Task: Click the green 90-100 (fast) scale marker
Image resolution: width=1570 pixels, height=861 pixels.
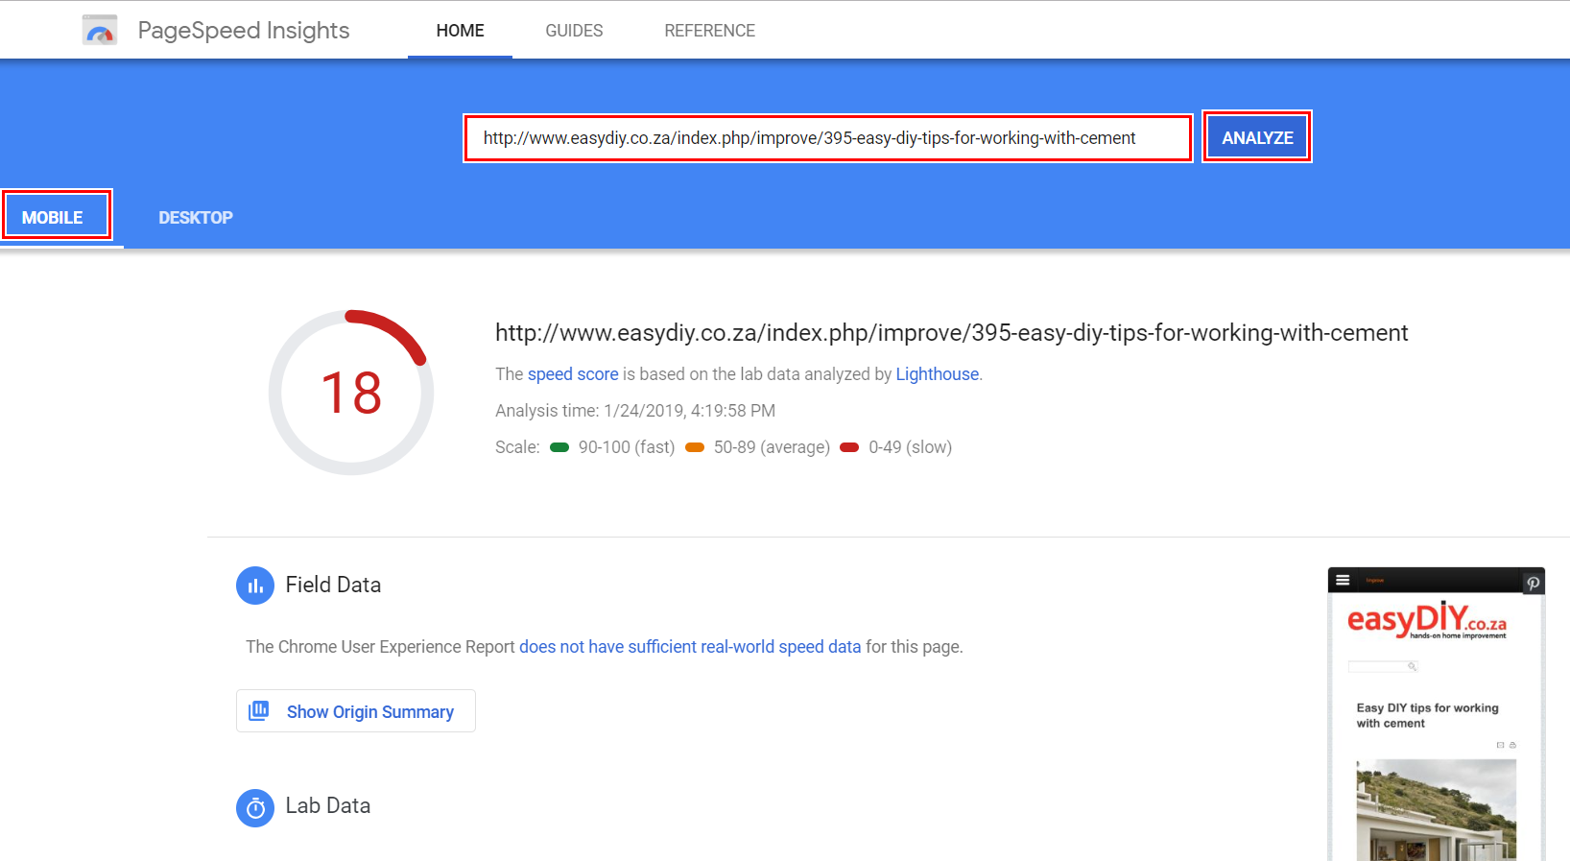Action: (559, 447)
